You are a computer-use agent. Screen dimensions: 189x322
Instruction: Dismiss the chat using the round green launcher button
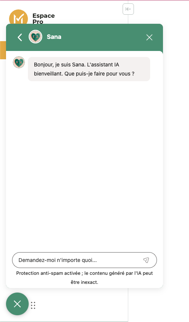pyautogui.click(x=17, y=304)
